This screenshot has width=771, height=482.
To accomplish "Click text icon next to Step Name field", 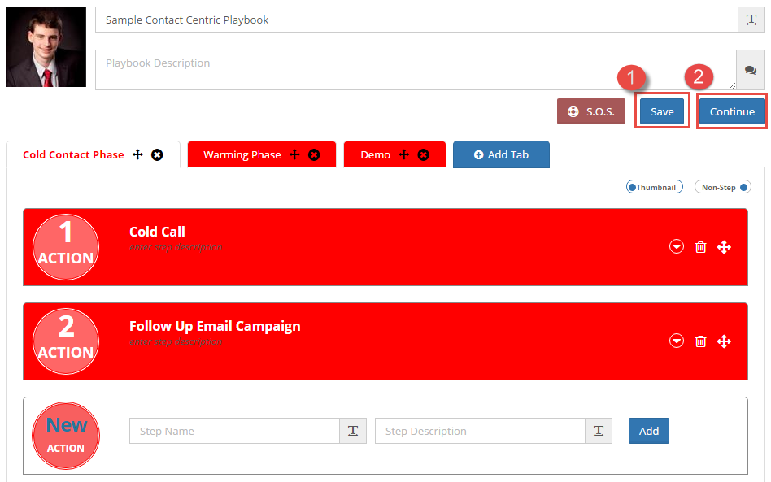I will coord(353,431).
